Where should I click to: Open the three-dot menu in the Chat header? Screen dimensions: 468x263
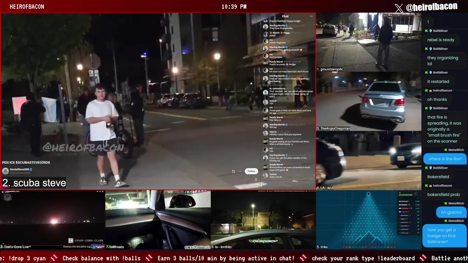pyautogui.click(x=311, y=16)
